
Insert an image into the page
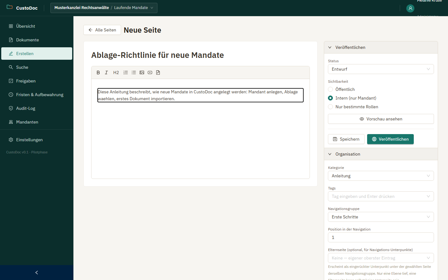click(142, 72)
